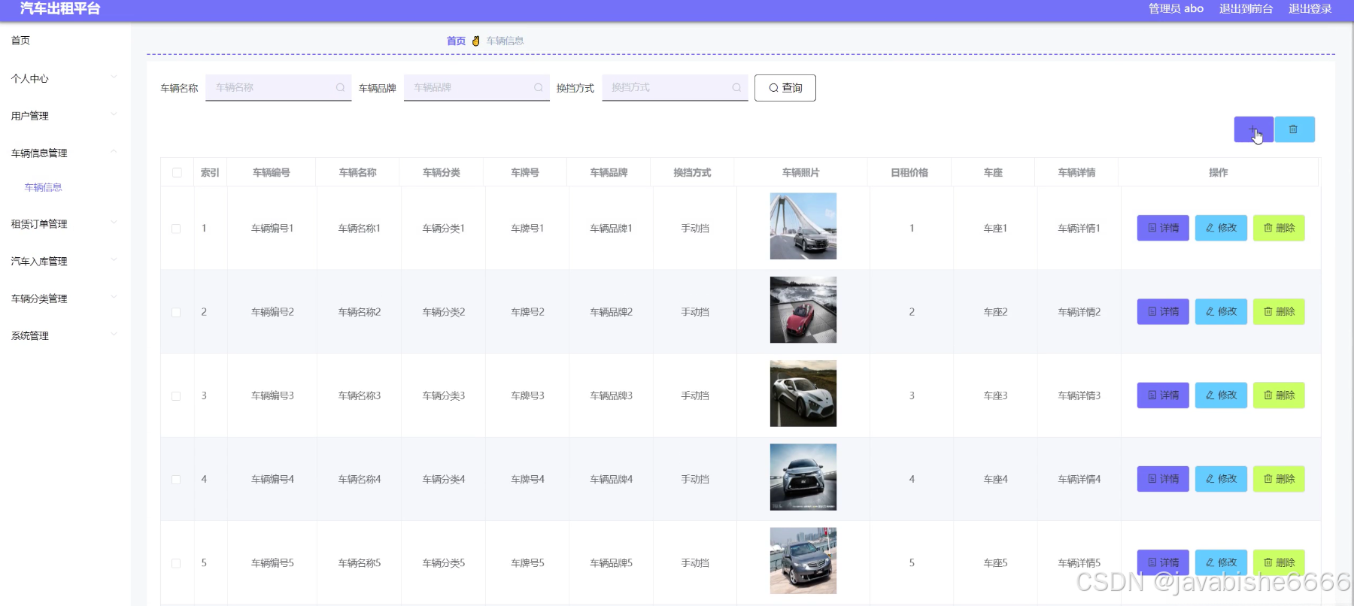1354x606 pixels.
Task: Check the checkbox for row 1
Action: [176, 229]
